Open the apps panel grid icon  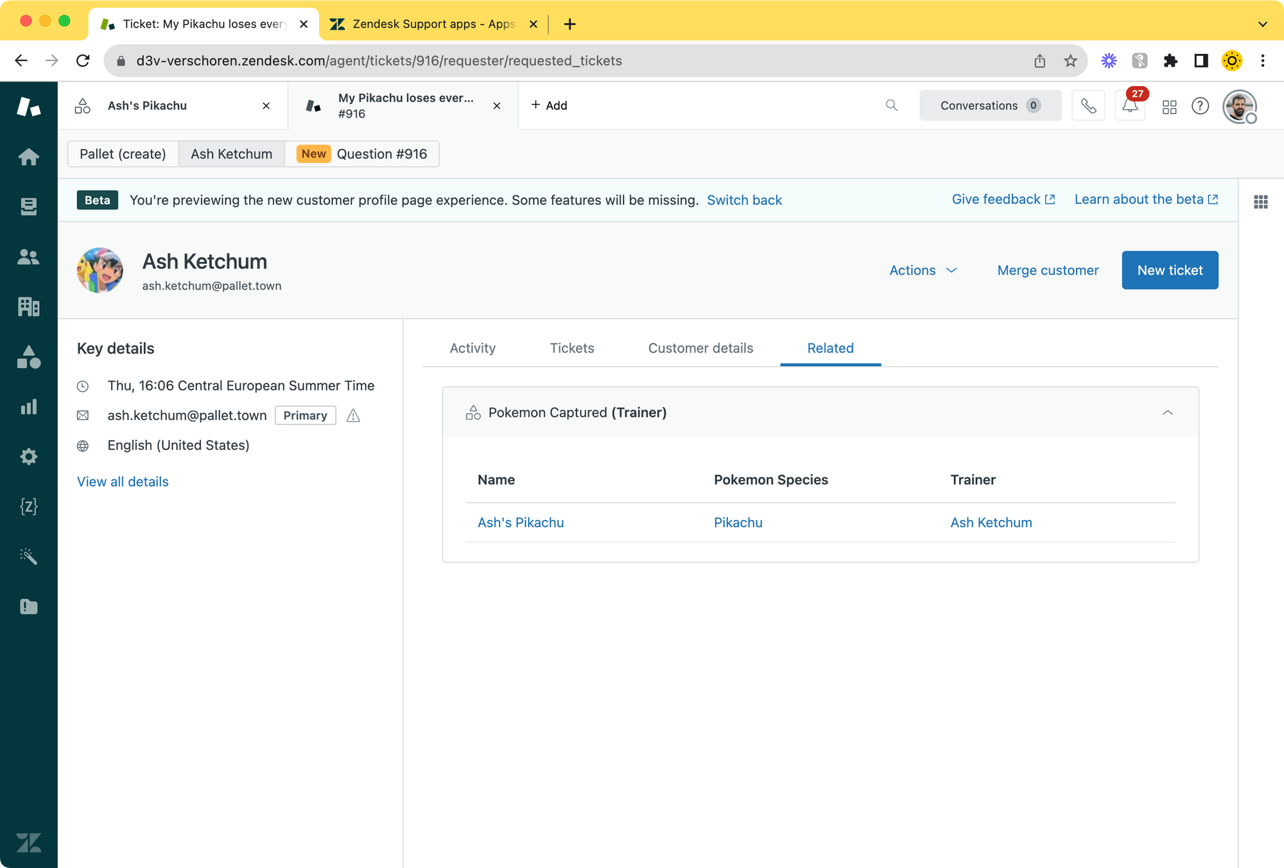coord(1260,202)
